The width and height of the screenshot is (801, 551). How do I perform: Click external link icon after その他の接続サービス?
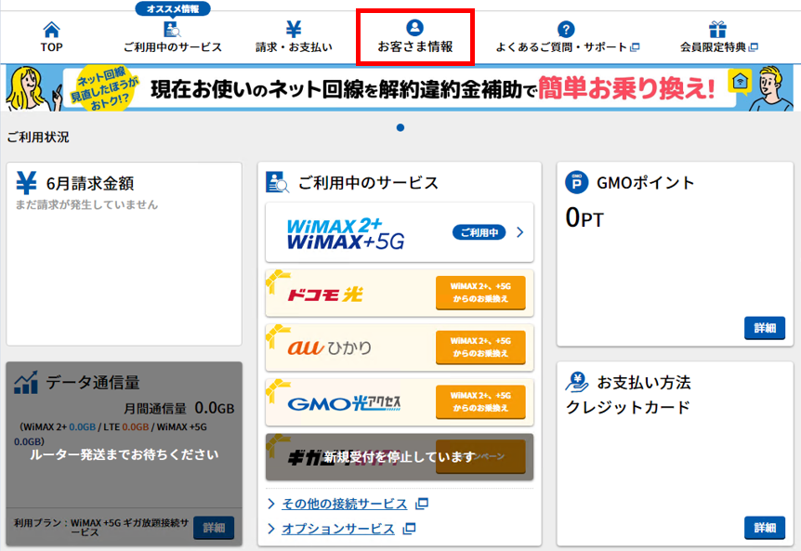(x=422, y=504)
